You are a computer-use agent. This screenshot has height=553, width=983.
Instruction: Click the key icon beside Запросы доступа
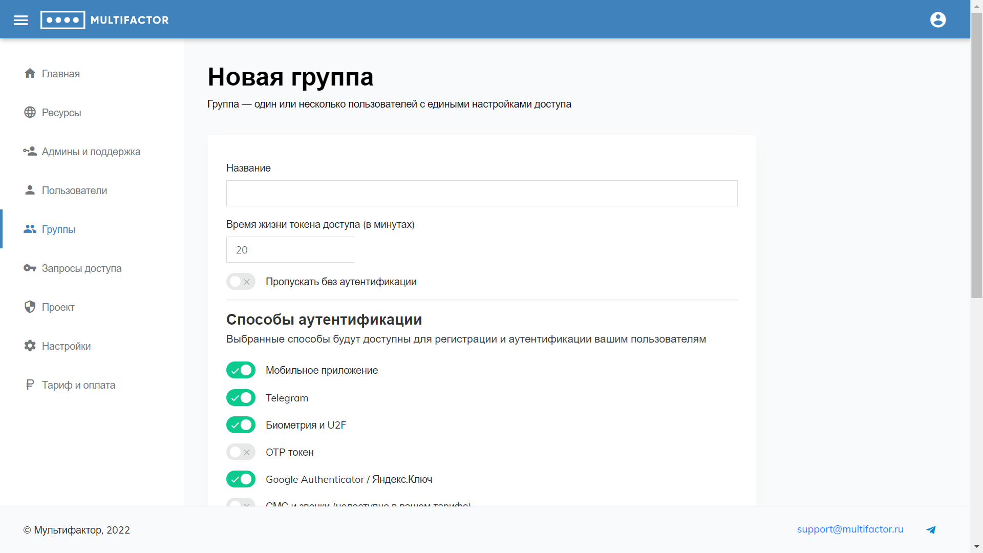(30, 268)
